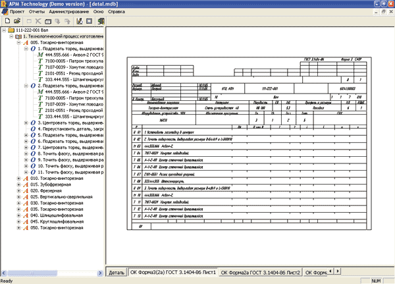
Task: Click the pencil Edit toolbar icon
Action: click(78, 21)
